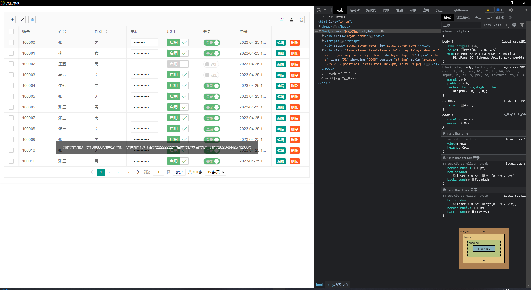Select body.内容页面 breadcrumb
This screenshot has width=531, height=290.
(337, 285)
